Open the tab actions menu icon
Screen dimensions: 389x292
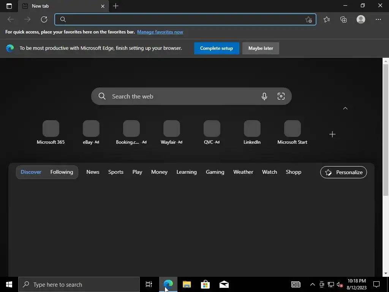[9, 6]
